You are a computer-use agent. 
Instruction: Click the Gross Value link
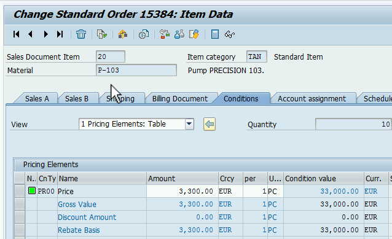[x=77, y=204]
